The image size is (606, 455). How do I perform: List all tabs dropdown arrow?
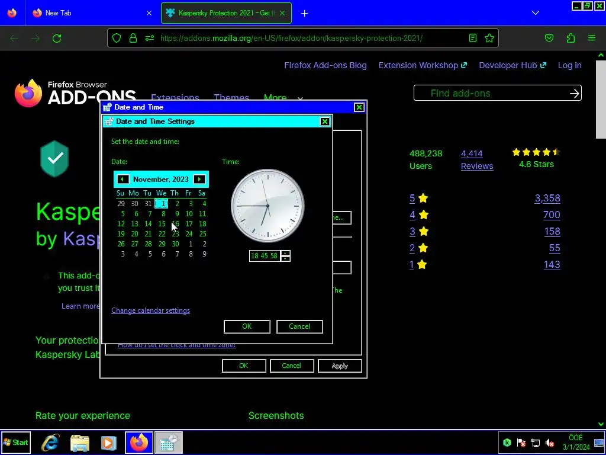535,13
